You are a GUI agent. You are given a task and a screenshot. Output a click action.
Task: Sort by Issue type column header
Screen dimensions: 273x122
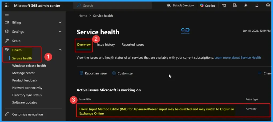[252, 99]
